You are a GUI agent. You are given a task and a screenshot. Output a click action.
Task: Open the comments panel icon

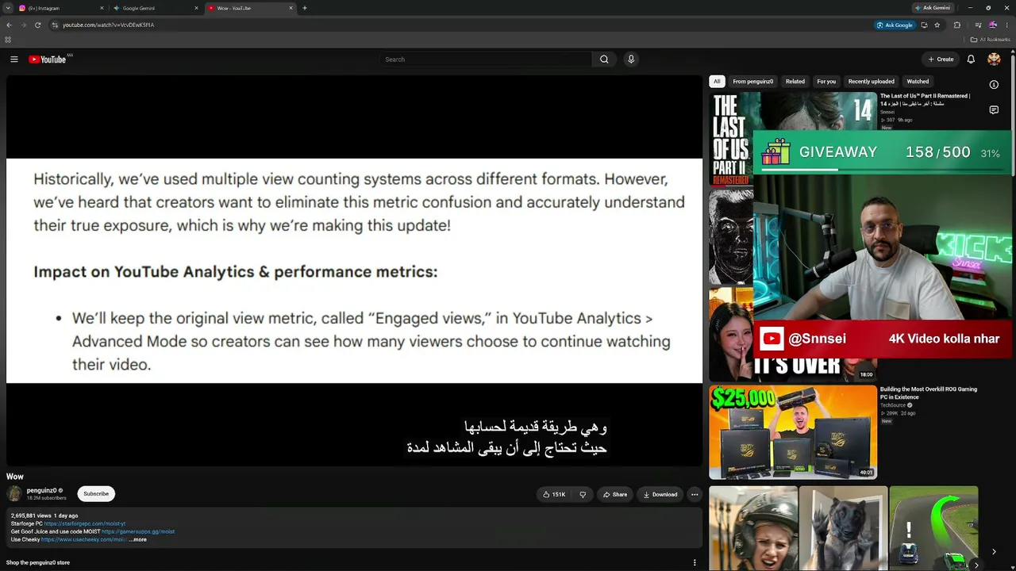click(994, 110)
